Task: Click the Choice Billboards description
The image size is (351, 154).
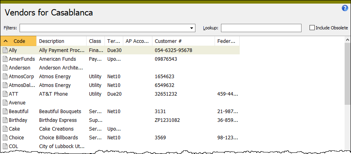Action: tap(58, 137)
